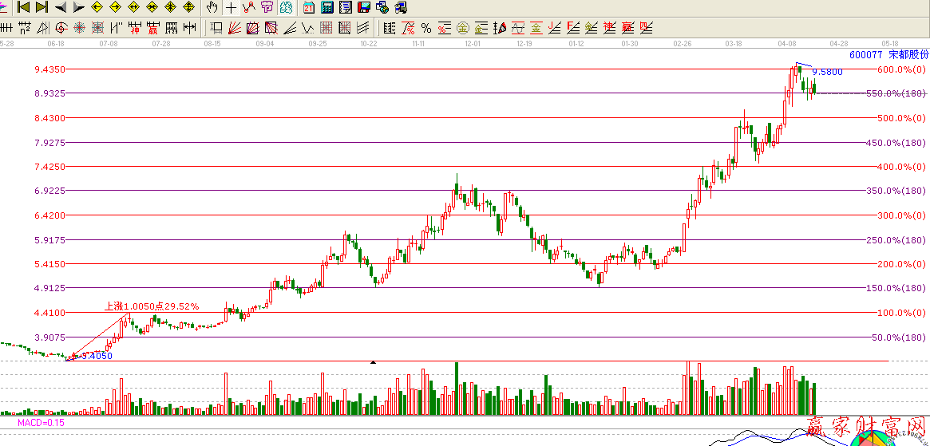Select the gold circled 金 ratio tool
930x446 pixels.
pos(462,28)
